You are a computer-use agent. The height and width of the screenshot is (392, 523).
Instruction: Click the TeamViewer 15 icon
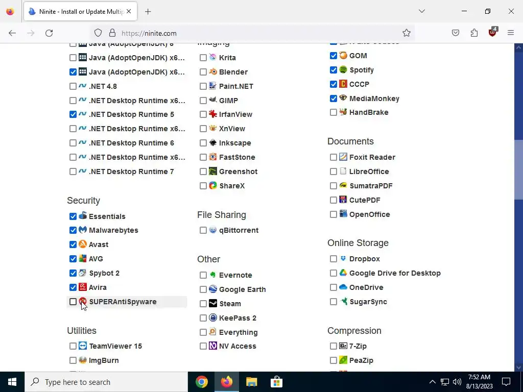[x=82, y=346]
